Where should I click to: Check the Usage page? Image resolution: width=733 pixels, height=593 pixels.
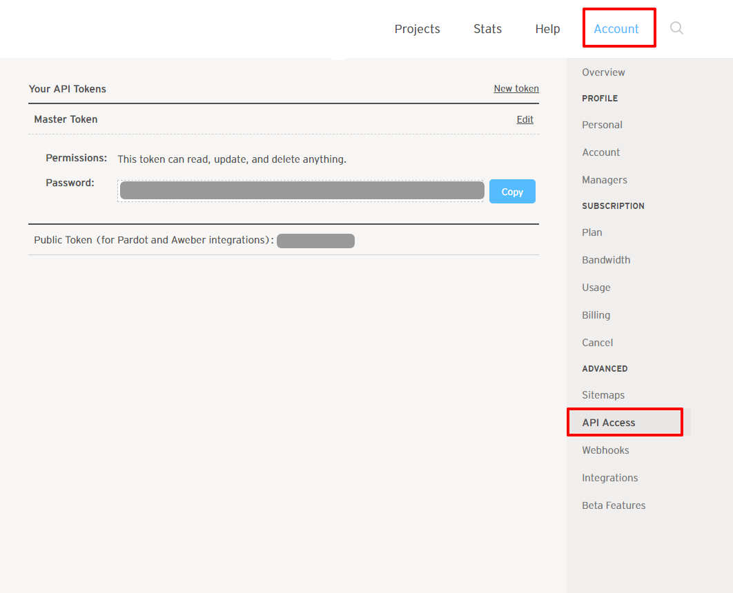pyautogui.click(x=596, y=288)
